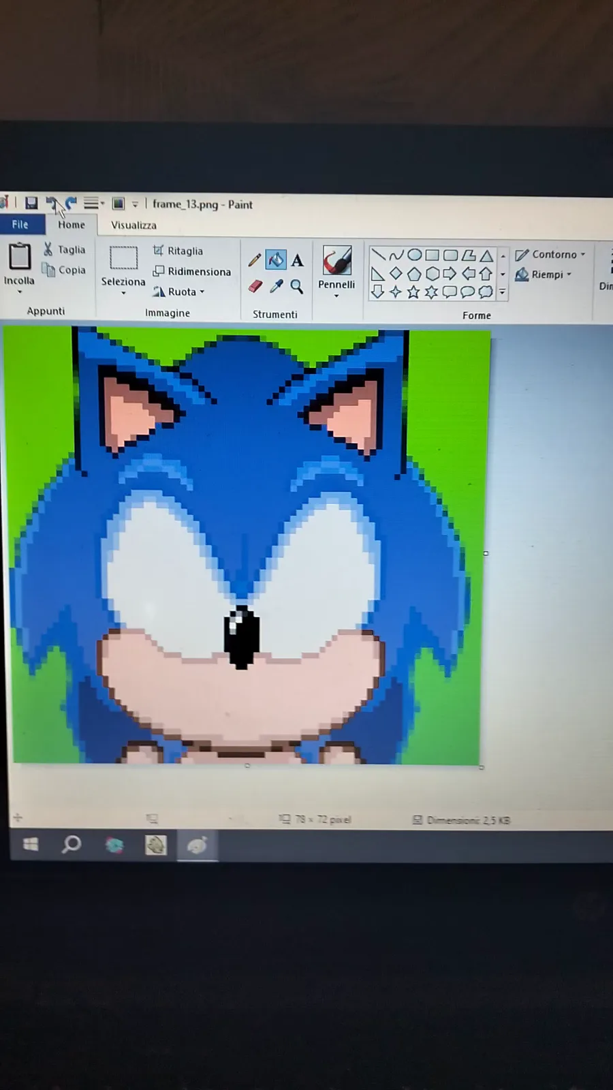Open the Riempi fill dropdown
This screenshot has width=613, height=1090.
pos(544,275)
